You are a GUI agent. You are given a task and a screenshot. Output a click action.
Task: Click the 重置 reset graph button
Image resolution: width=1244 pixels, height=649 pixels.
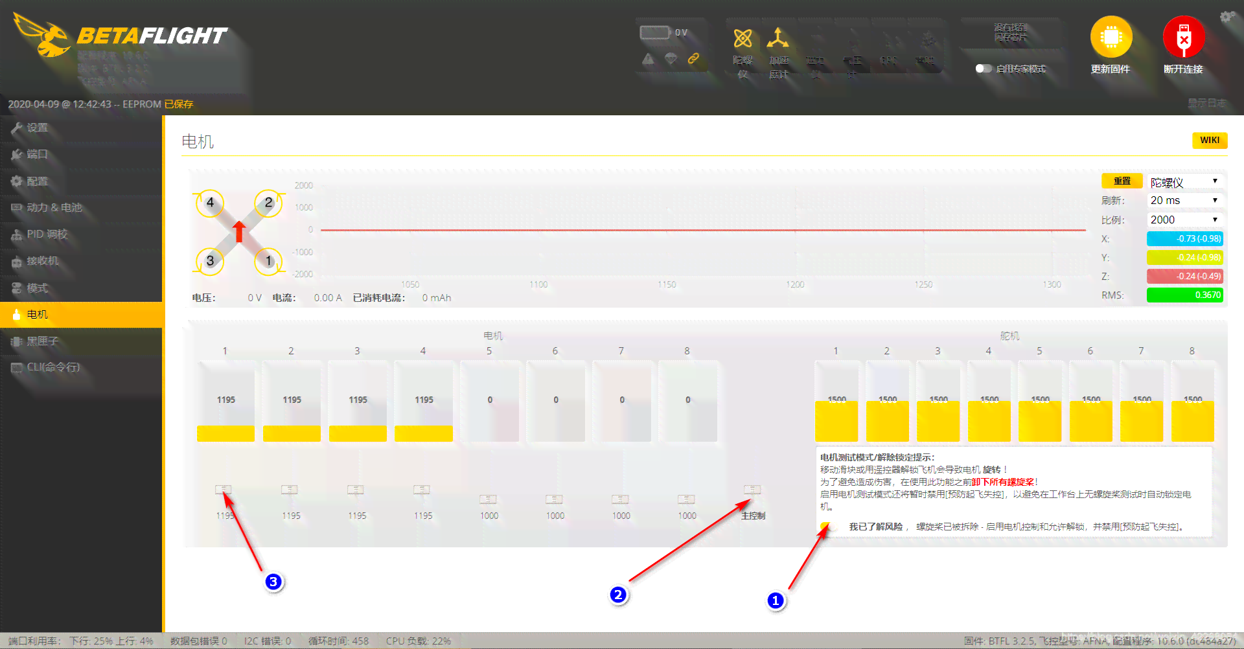1122,181
